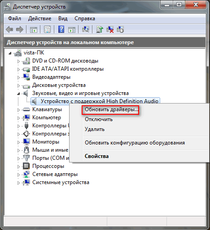Click the Процессоры chip icon
This screenshot has width=210, height=230.
[26, 166]
